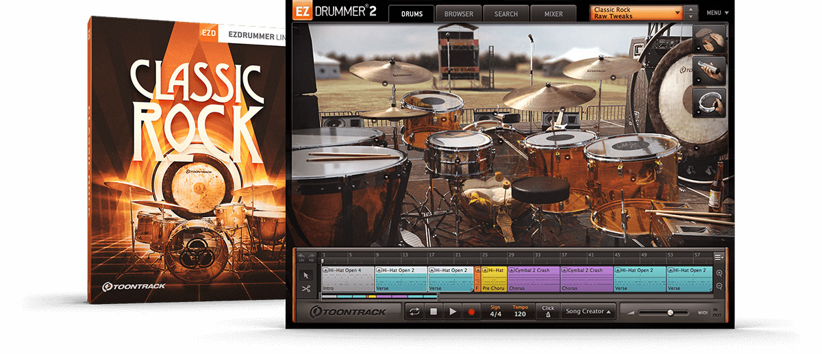Select the scissors cut tool
822x354 pixels.
tap(306, 289)
